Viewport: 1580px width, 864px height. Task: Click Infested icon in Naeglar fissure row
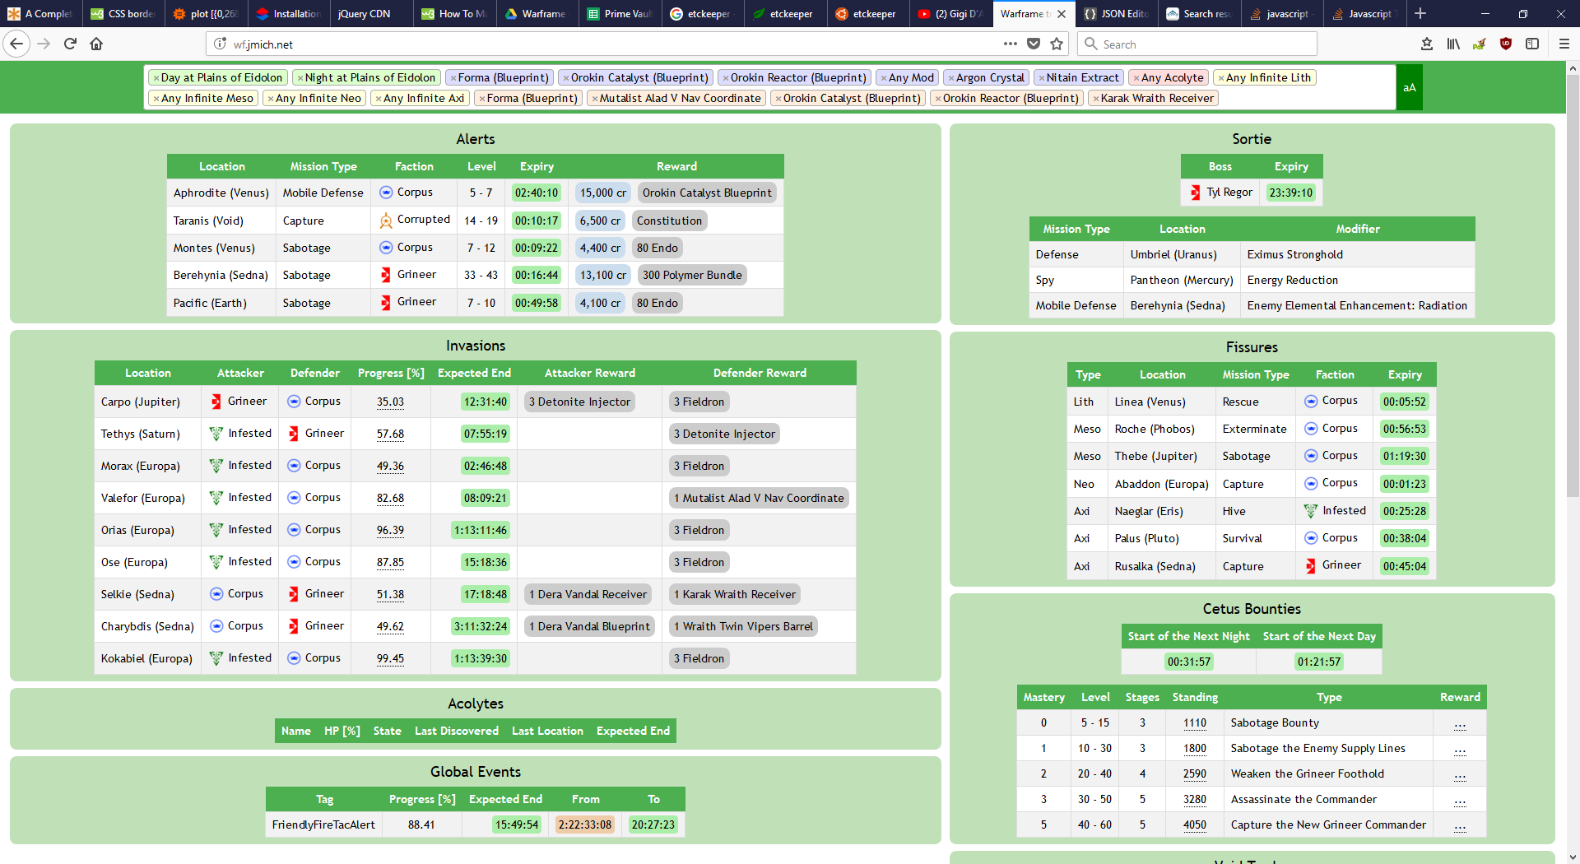pos(1311,511)
